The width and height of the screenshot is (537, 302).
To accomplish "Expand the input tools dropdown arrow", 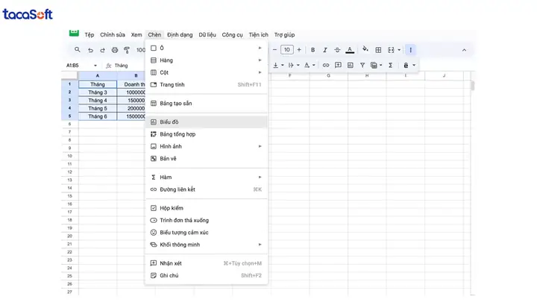I will 414,65.
